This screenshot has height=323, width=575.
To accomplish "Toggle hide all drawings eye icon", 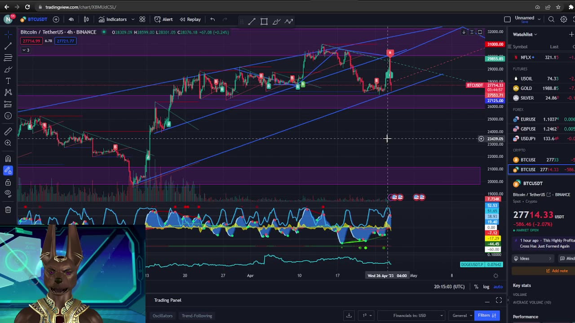I will pos(8,193).
